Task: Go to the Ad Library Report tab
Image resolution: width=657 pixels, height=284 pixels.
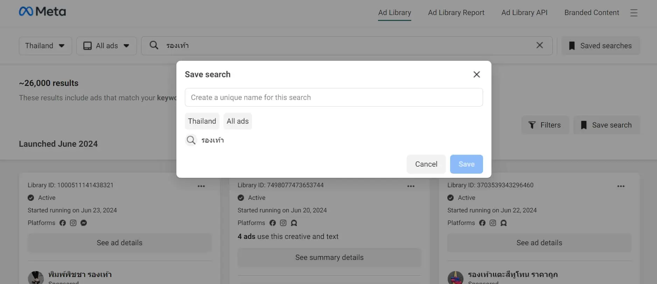Action: (x=456, y=13)
